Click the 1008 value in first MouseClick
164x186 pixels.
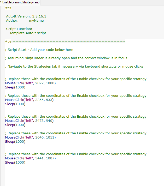50,83
